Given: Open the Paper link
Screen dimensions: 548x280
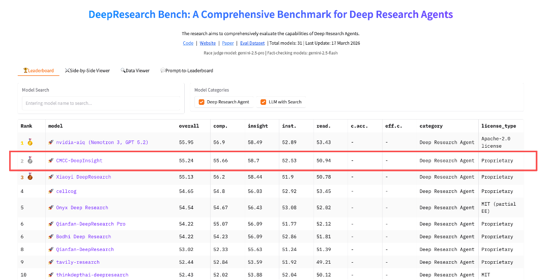Looking at the screenshot, I should pos(228,43).
